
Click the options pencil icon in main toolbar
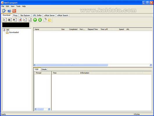(x=4, y=11)
